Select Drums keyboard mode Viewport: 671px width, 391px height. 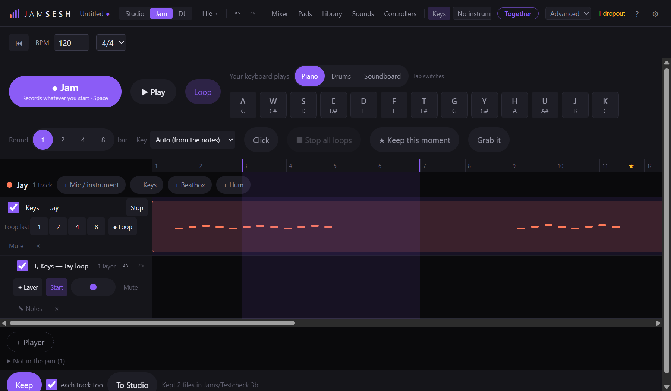coord(341,76)
